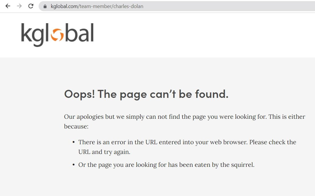The height and width of the screenshot is (196, 315).
Task: Click the 'Our apologies' paragraph text
Action: (185, 122)
